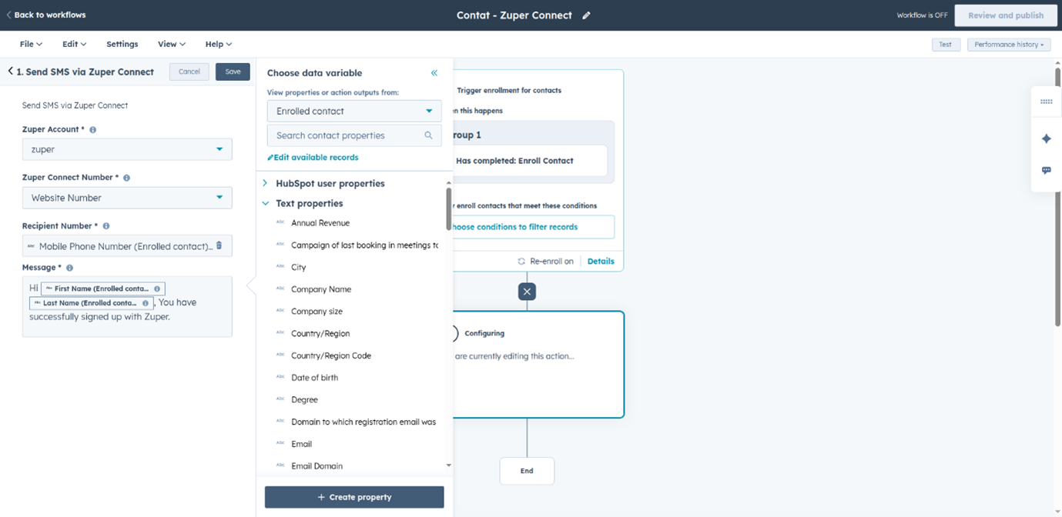Viewport: 1062px width, 517px height.
Task: Delete the Mobile Phone Number recipient token
Action: tap(219, 245)
